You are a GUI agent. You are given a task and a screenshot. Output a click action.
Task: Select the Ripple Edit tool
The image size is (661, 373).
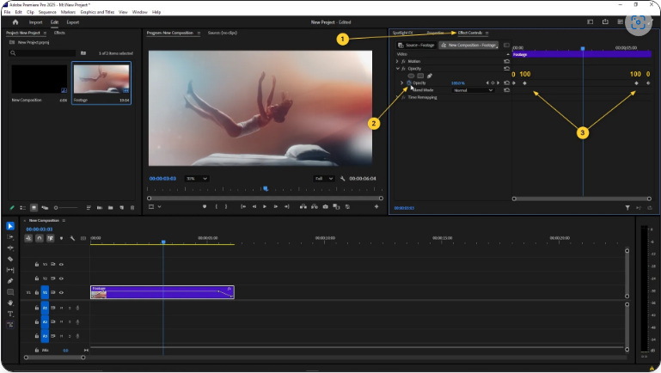pos(10,248)
